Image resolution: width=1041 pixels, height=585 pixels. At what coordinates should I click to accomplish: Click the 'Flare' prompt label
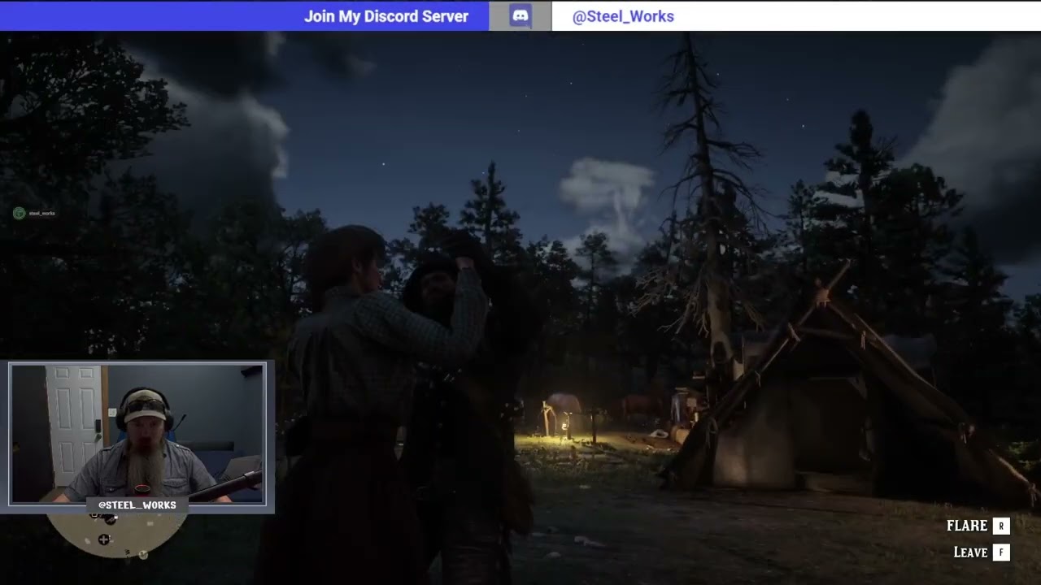tap(967, 526)
